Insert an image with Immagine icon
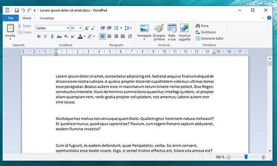The image size is (277, 166). [144, 28]
